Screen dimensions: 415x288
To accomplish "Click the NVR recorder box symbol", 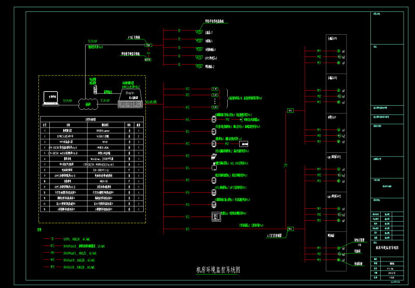I will pyautogui.click(x=147, y=59).
